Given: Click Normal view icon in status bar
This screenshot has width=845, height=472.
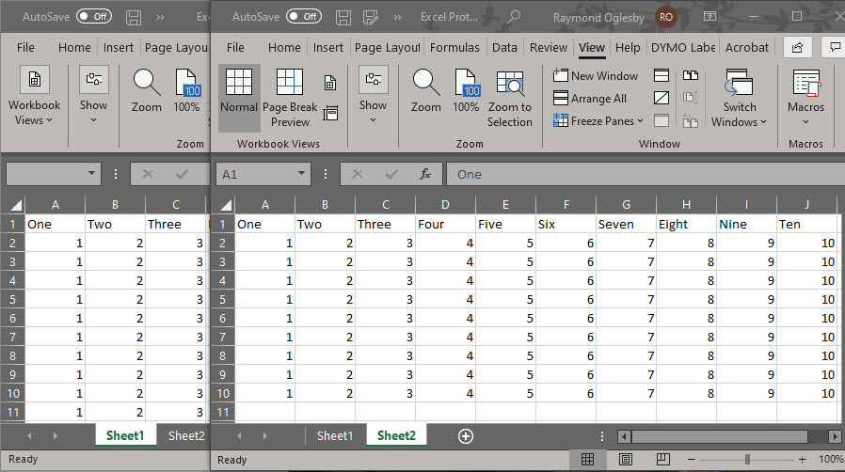Looking at the screenshot, I should (x=587, y=459).
